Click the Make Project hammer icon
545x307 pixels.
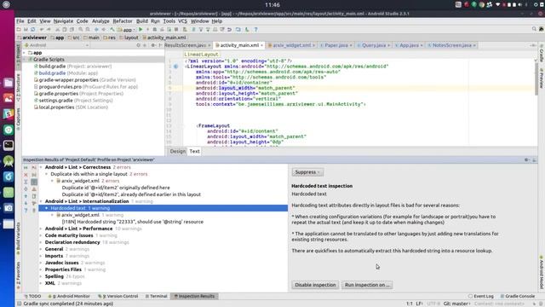[x=112, y=30]
